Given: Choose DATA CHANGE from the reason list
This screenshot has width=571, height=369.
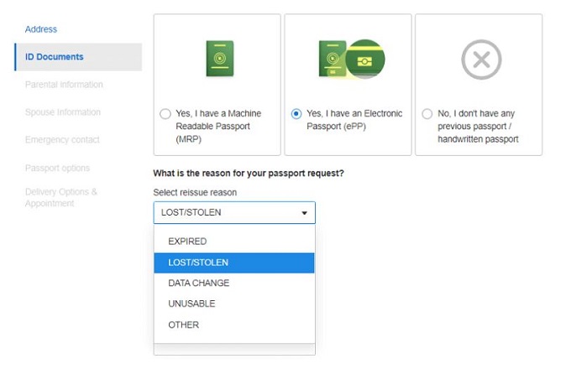Looking at the screenshot, I should click(x=198, y=283).
